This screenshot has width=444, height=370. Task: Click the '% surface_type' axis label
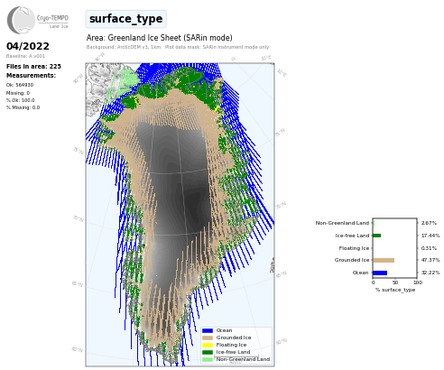(x=395, y=290)
